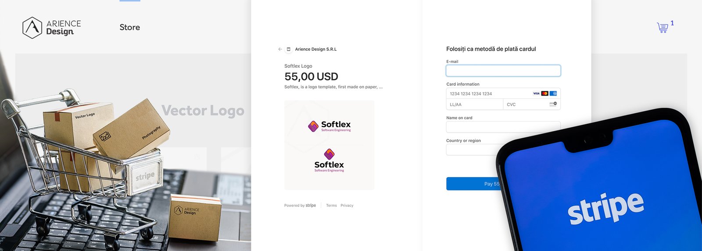The width and height of the screenshot is (702, 251).
Task: Click the Softlex logo product thumbnail
Action: click(329, 145)
